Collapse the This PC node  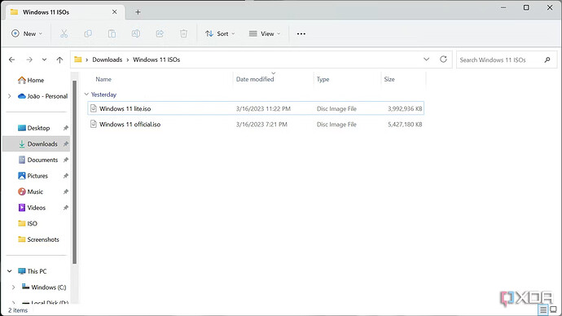pyautogui.click(x=10, y=271)
